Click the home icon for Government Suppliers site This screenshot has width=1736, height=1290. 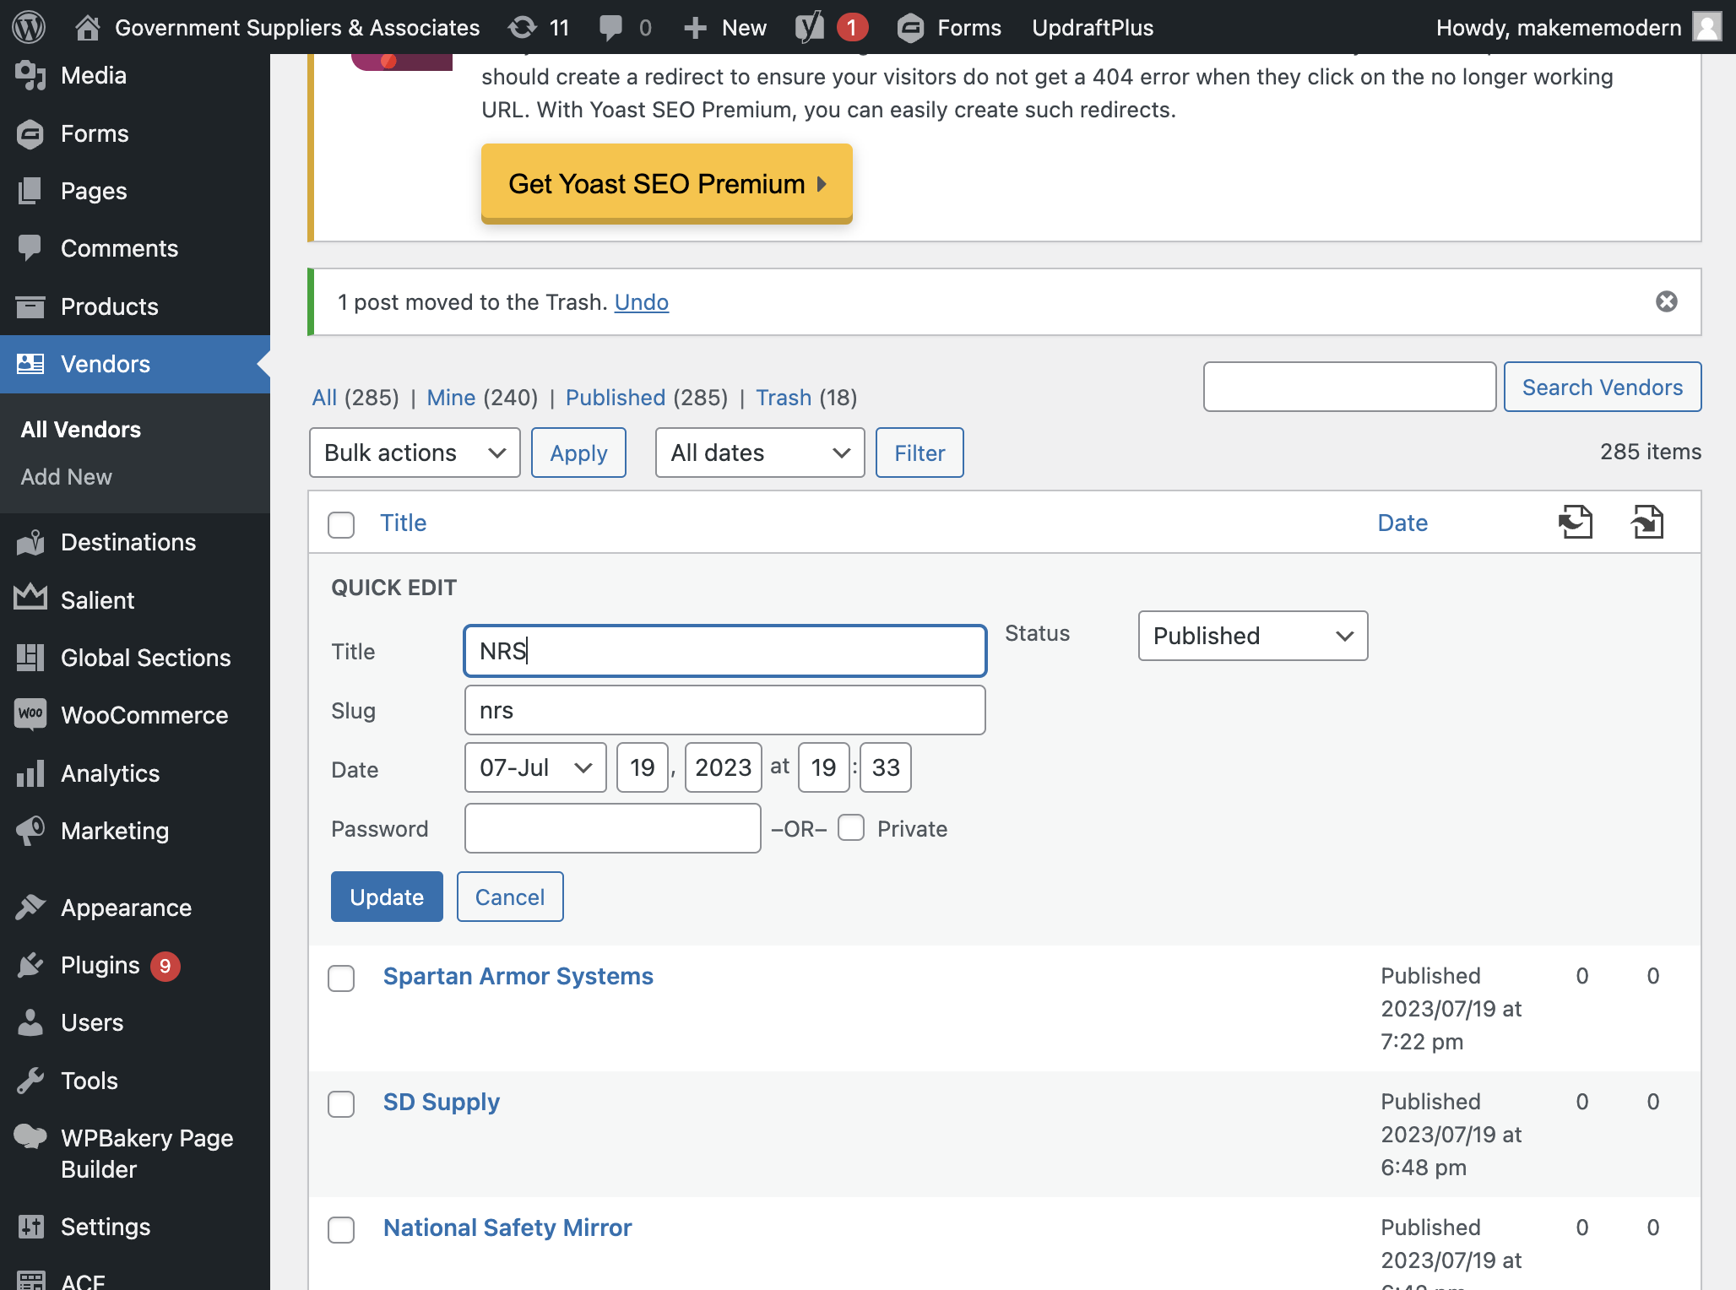[x=87, y=27]
